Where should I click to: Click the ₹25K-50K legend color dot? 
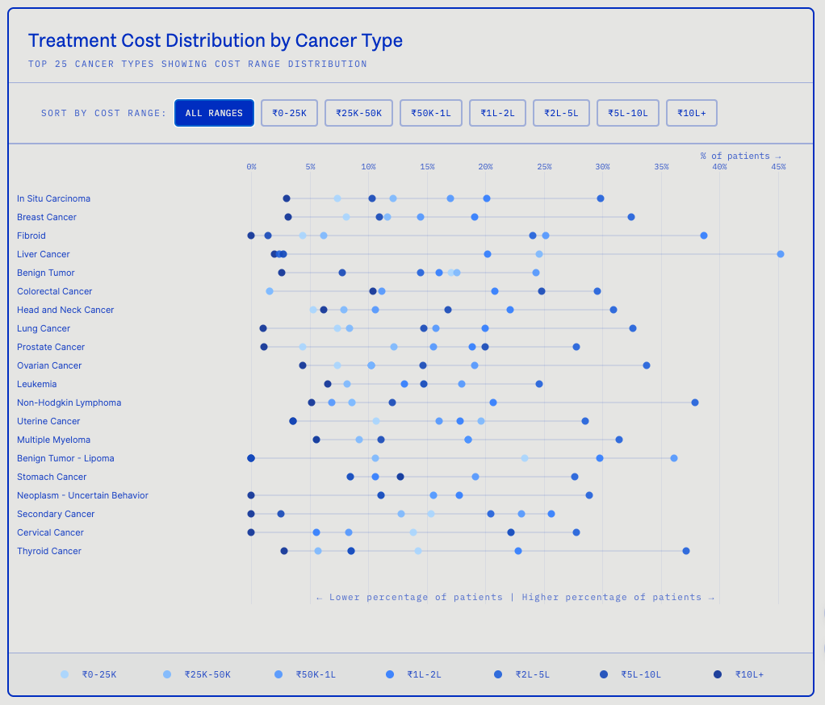167,674
